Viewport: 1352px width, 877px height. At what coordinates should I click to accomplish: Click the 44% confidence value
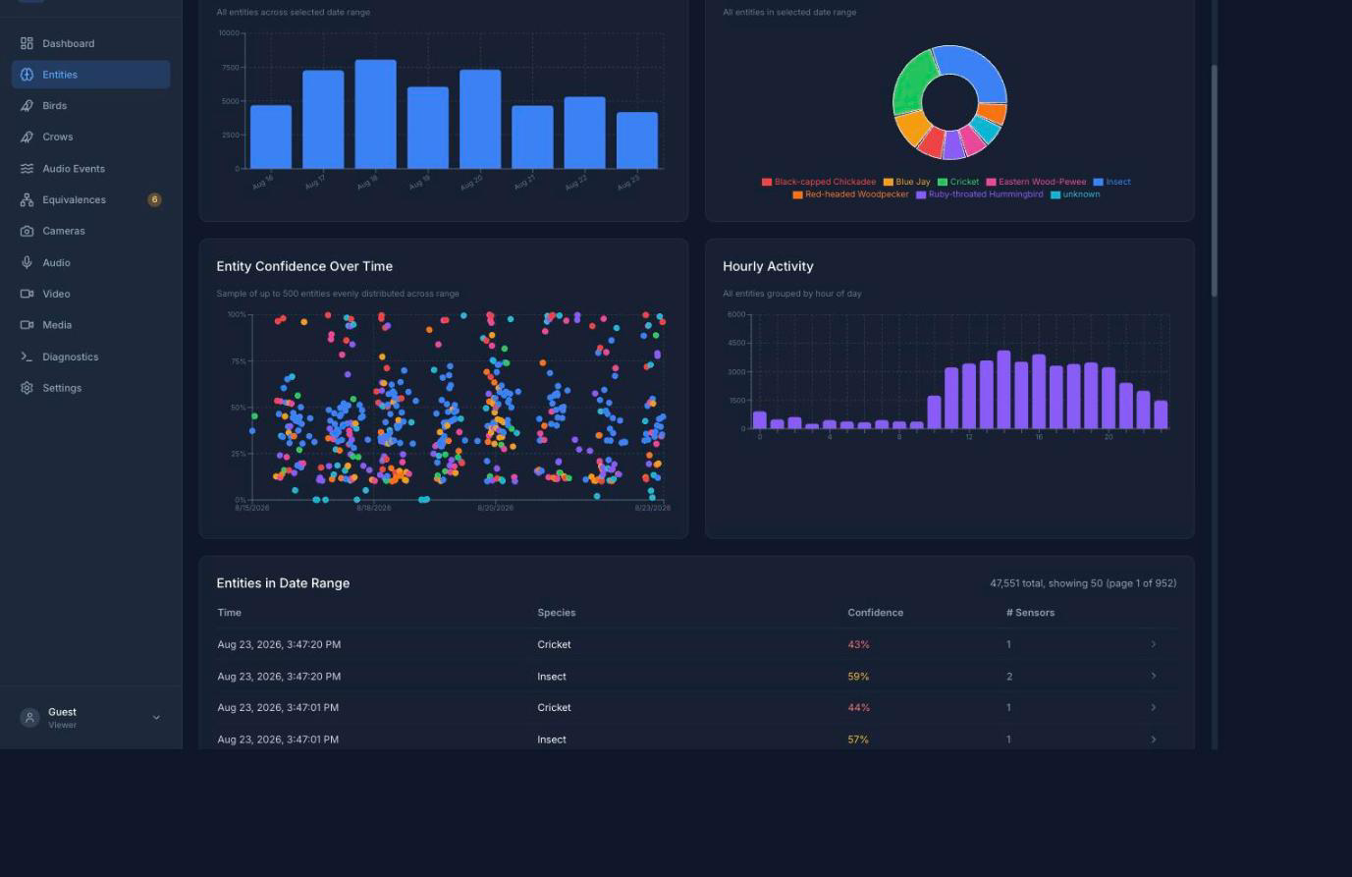pos(858,708)
